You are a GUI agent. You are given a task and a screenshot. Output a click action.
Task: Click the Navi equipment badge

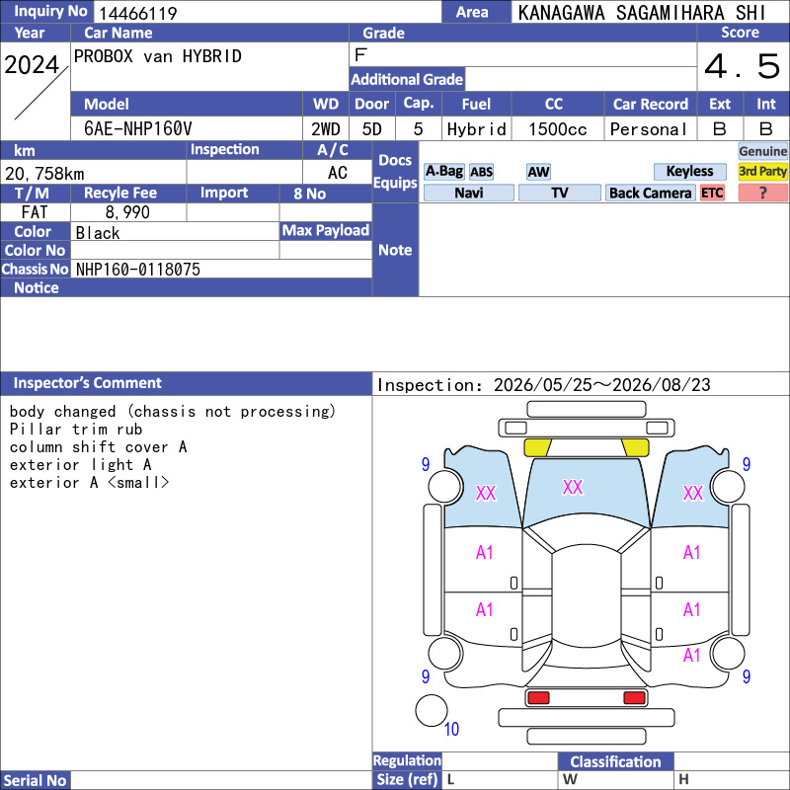[x=468, y=193]
